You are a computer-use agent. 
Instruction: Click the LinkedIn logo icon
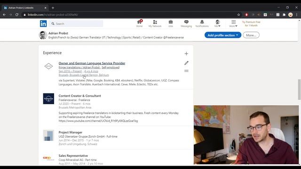(x=43, y=23)
